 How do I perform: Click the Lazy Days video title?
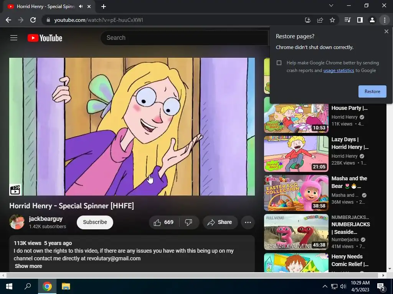(350, 143)
